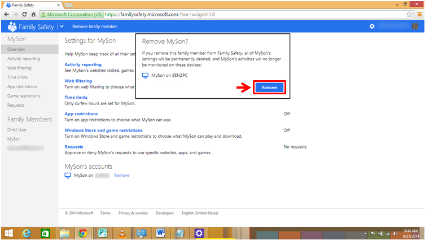
Task: Click the volume icon in system tray
Action: point(395,233)
